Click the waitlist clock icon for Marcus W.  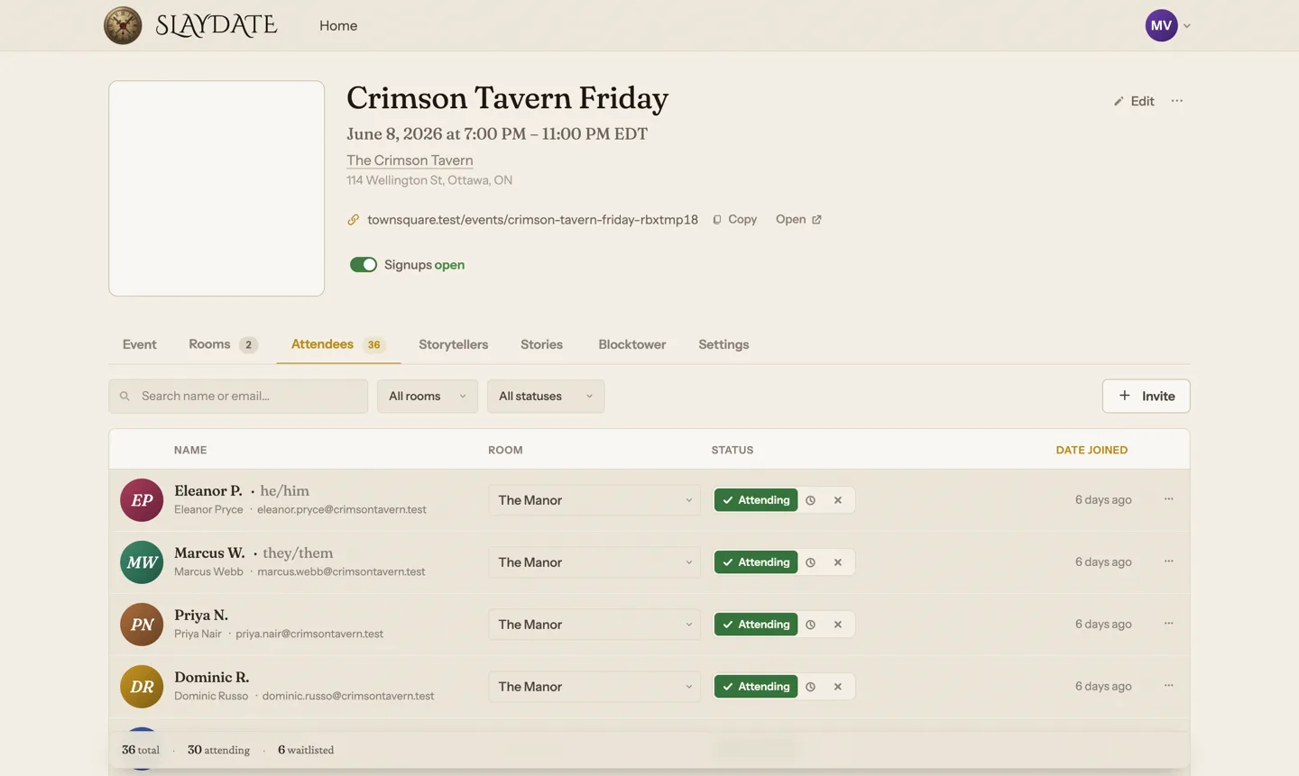pyautogui.click(x=811, y=562)
